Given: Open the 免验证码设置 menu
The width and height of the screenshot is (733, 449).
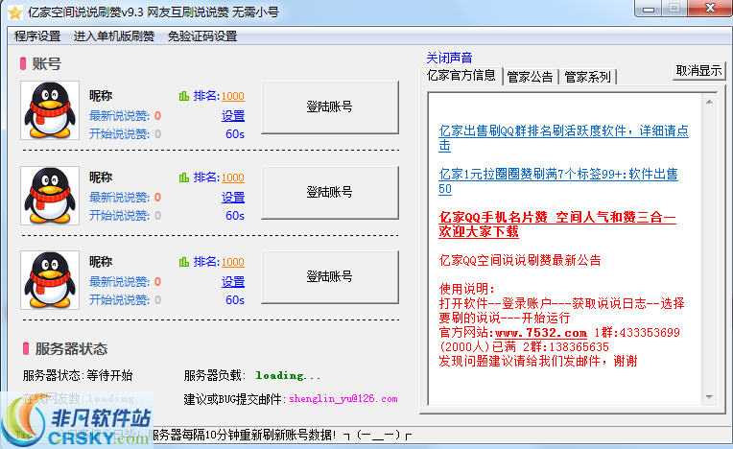Looking at the screenshot, I should 201,36.
